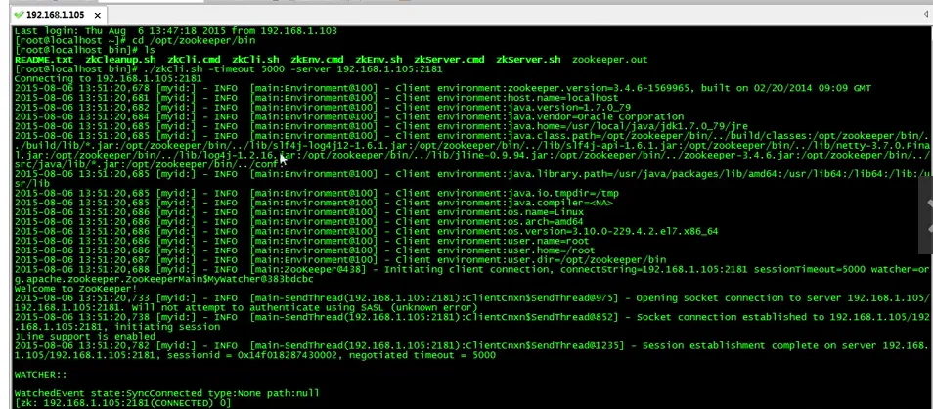Click zkEnv.cmd in the file listing
This screenshot has height=409, width=933.
click(x=317, y=60)
